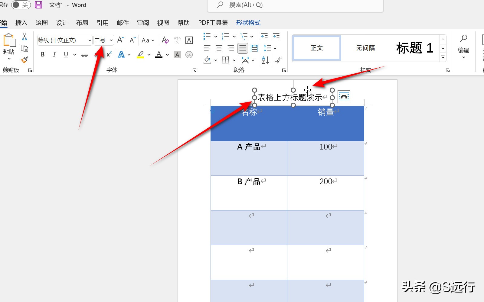Apply the yellow highlight color
The width and height of the screenshot is (484, 302).
pyautogui.click(x=140, y=55)
